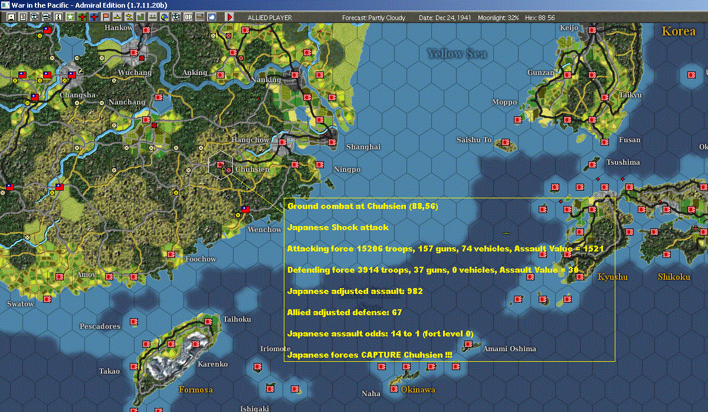The image size is (708, 412).
Task: Click red airplane on green background icon
Action: click(x=82, y=17)
